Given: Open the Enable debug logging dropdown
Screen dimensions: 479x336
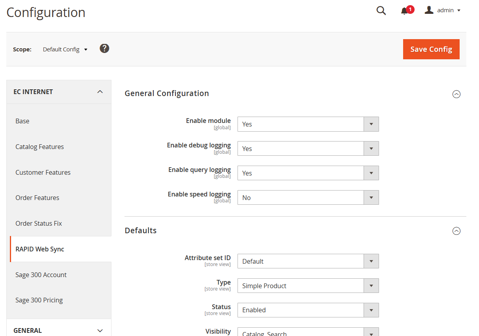Looking at the screenshot, I should point(308,149).
